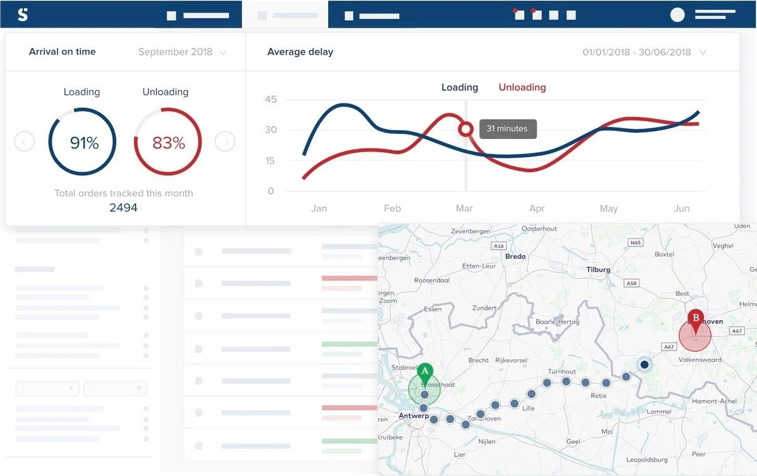Click the Zundert label on the map
Viewport: 757px width, 476px height.
click(484, 308)
